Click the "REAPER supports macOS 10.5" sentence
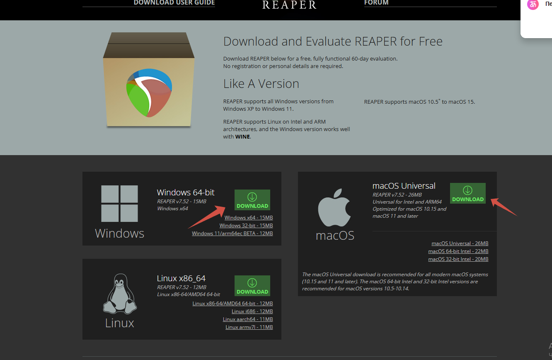552x360 pixels. 419,102
